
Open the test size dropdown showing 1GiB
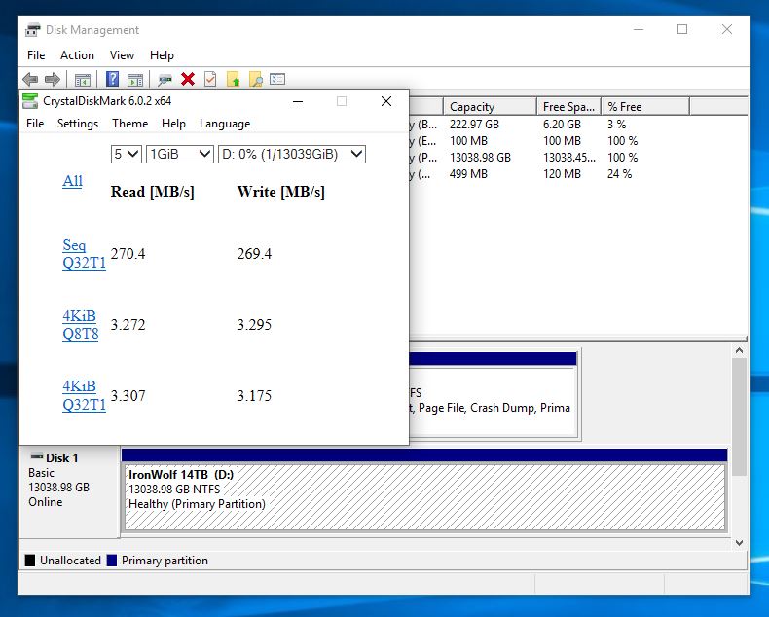[x=179, y=154]
